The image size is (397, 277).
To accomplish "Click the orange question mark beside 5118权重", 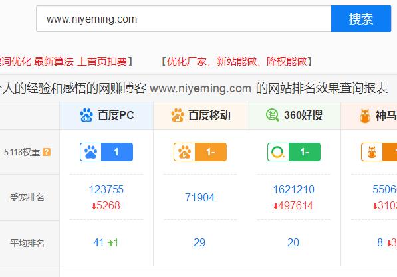I will click(47, 152).
